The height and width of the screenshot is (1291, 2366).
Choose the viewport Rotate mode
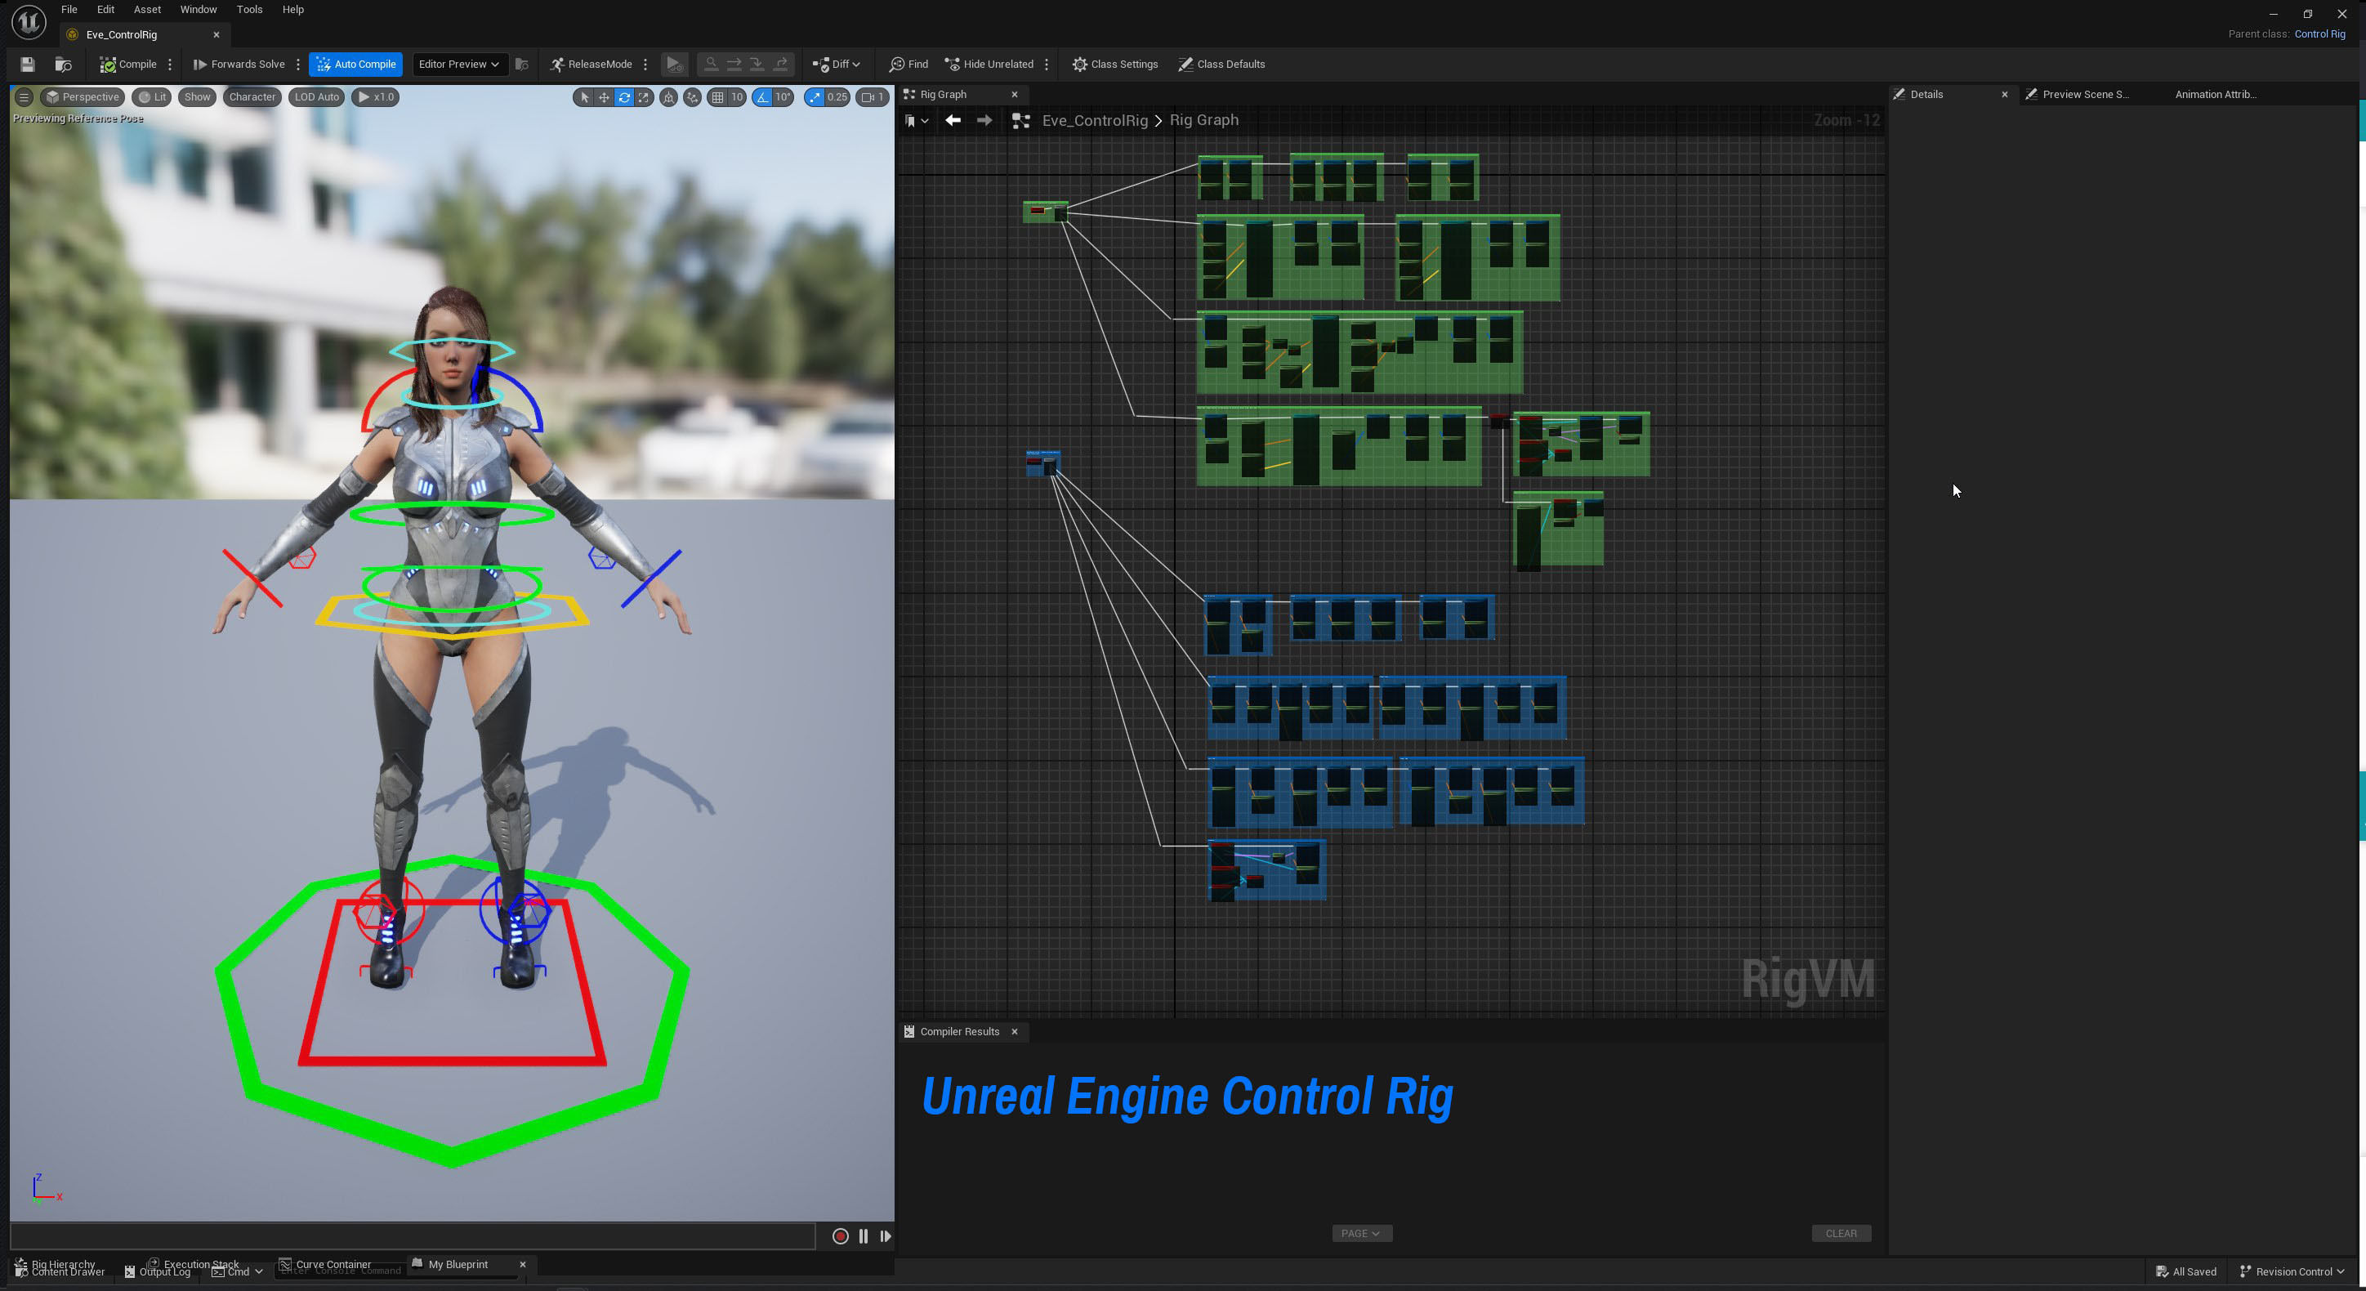[623, 96]
